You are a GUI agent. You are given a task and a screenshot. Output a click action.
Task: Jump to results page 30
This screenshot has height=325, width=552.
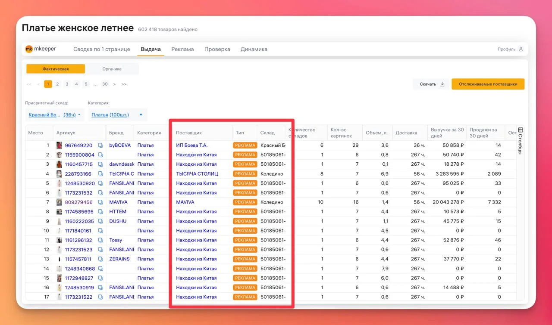click(x=105, y=84)
